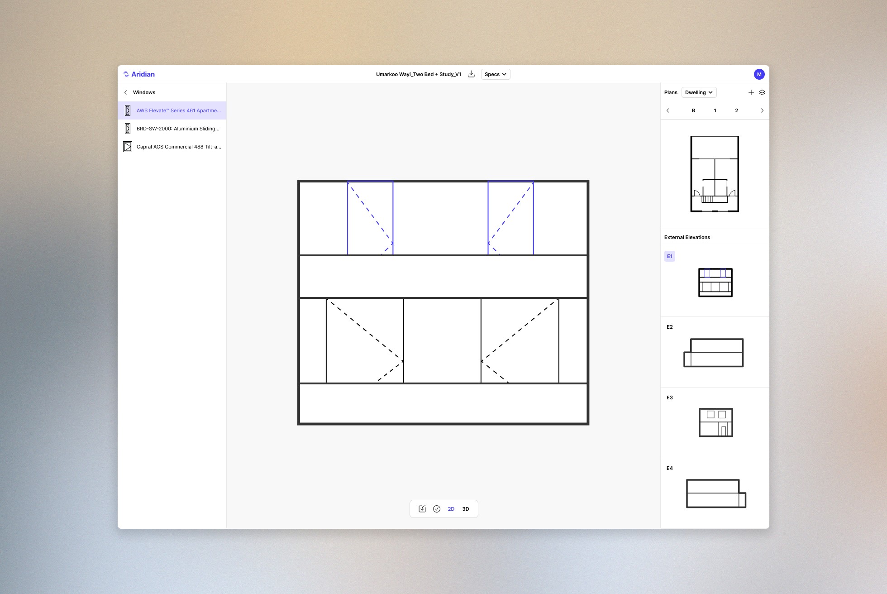Open the E2 external elevation thumbnail
This screenshot has height=594, width=887.
714,353
